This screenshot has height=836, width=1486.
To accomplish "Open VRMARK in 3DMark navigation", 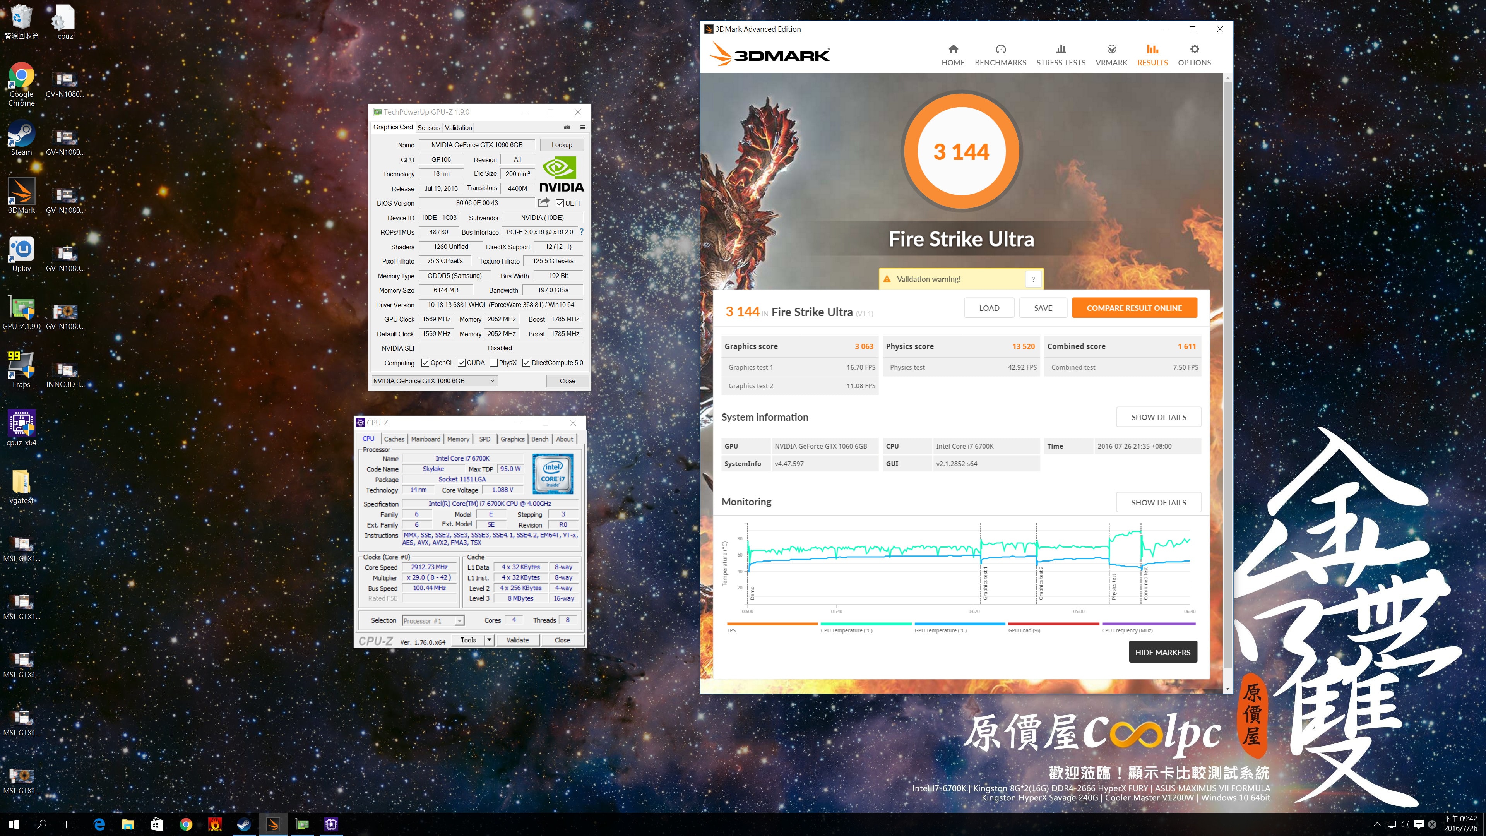I will 1111,55.
